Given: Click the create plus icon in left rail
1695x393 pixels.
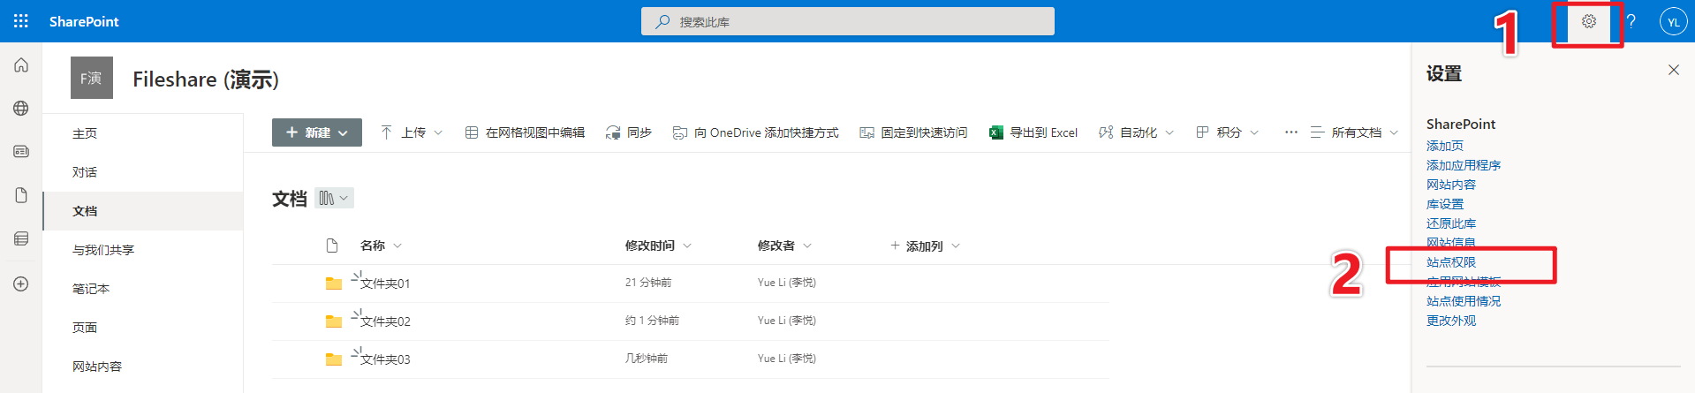Looking at the screenshot, I should tap(21, 284).
